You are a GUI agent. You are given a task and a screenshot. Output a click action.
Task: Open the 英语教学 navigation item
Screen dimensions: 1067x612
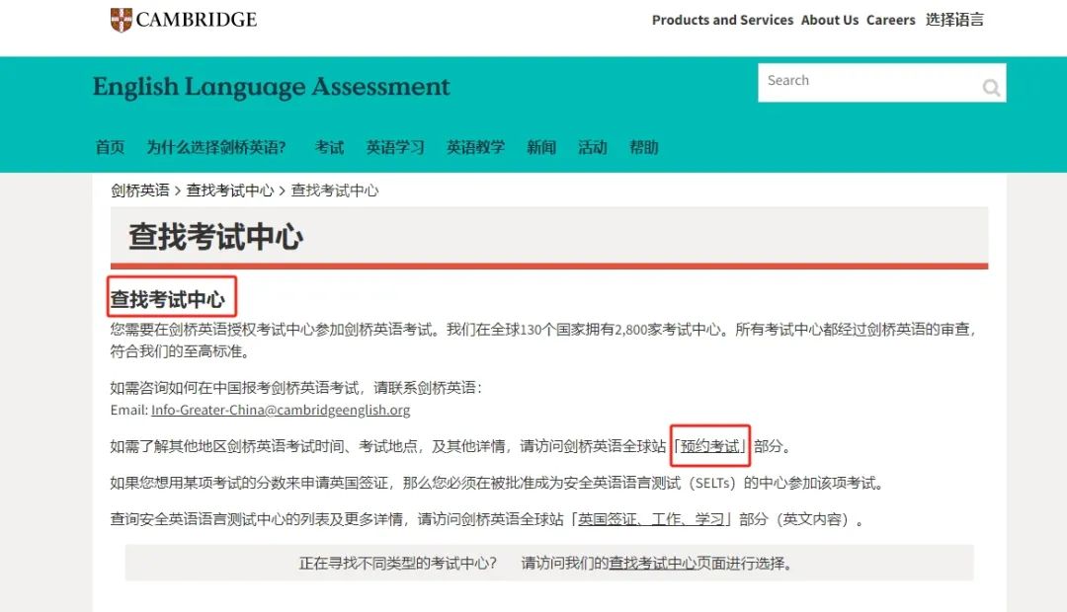tap(475, 147)
